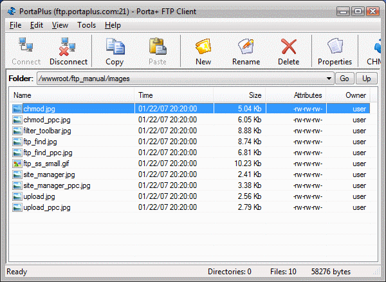The width and height of the screenshot is (386, 282).
Task: Select the ftp_ss_small.gif file icon
Action: [17, 164]
